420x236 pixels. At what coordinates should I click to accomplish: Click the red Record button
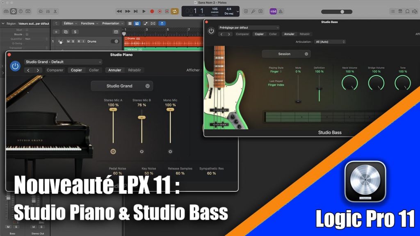point(152,11)
